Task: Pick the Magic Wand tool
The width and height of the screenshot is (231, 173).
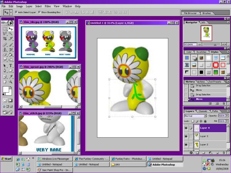Action: (x=10, y=34)
